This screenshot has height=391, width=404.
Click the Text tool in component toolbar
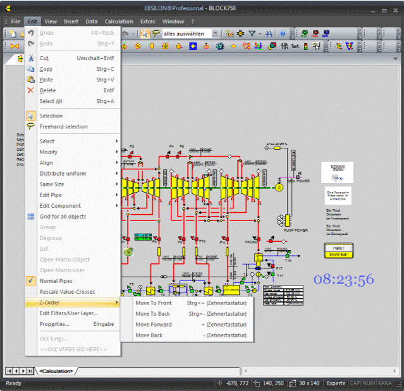click(295, 46)
